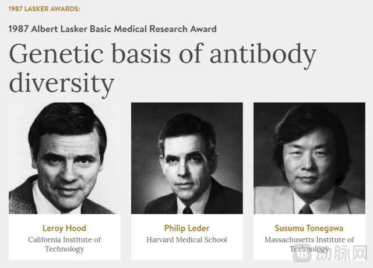This screenshot has width=373, height=268.
Task: Open the portrait photo above Leroy Hood
Action: [x=64, y=158]
